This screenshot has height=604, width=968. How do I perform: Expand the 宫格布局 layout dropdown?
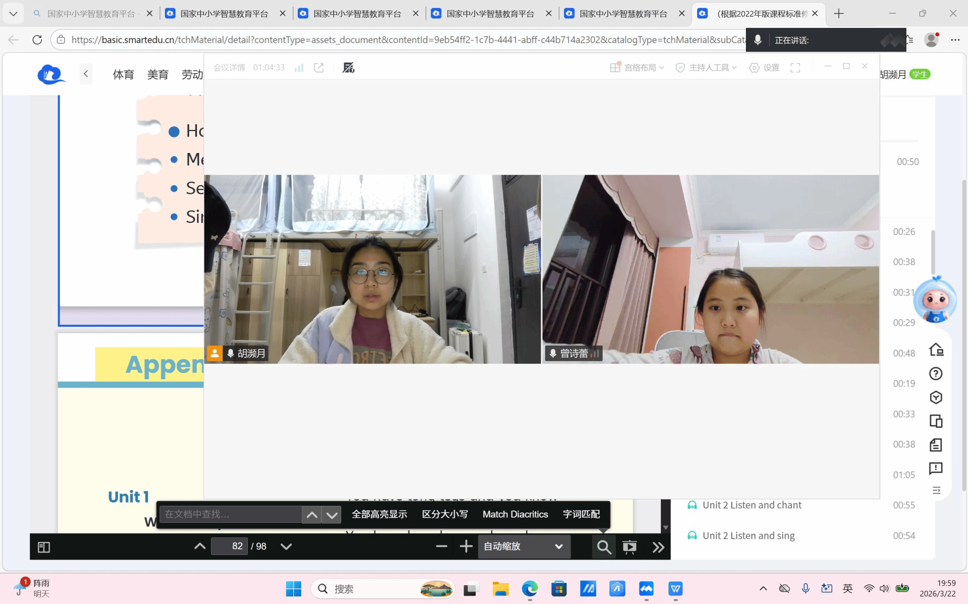[x=637, y=68]
